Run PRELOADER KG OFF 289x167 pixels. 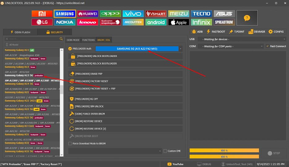[x=126, y=99]
